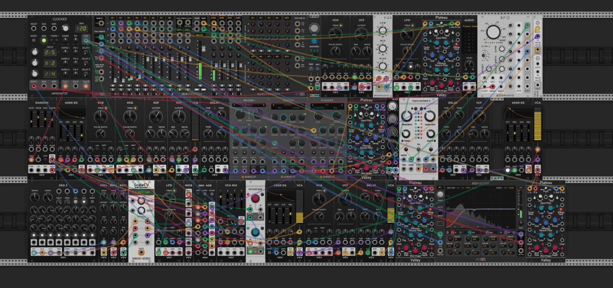Click the Macro Oscillator 2 HARMONICS knob

coord(430,116)
